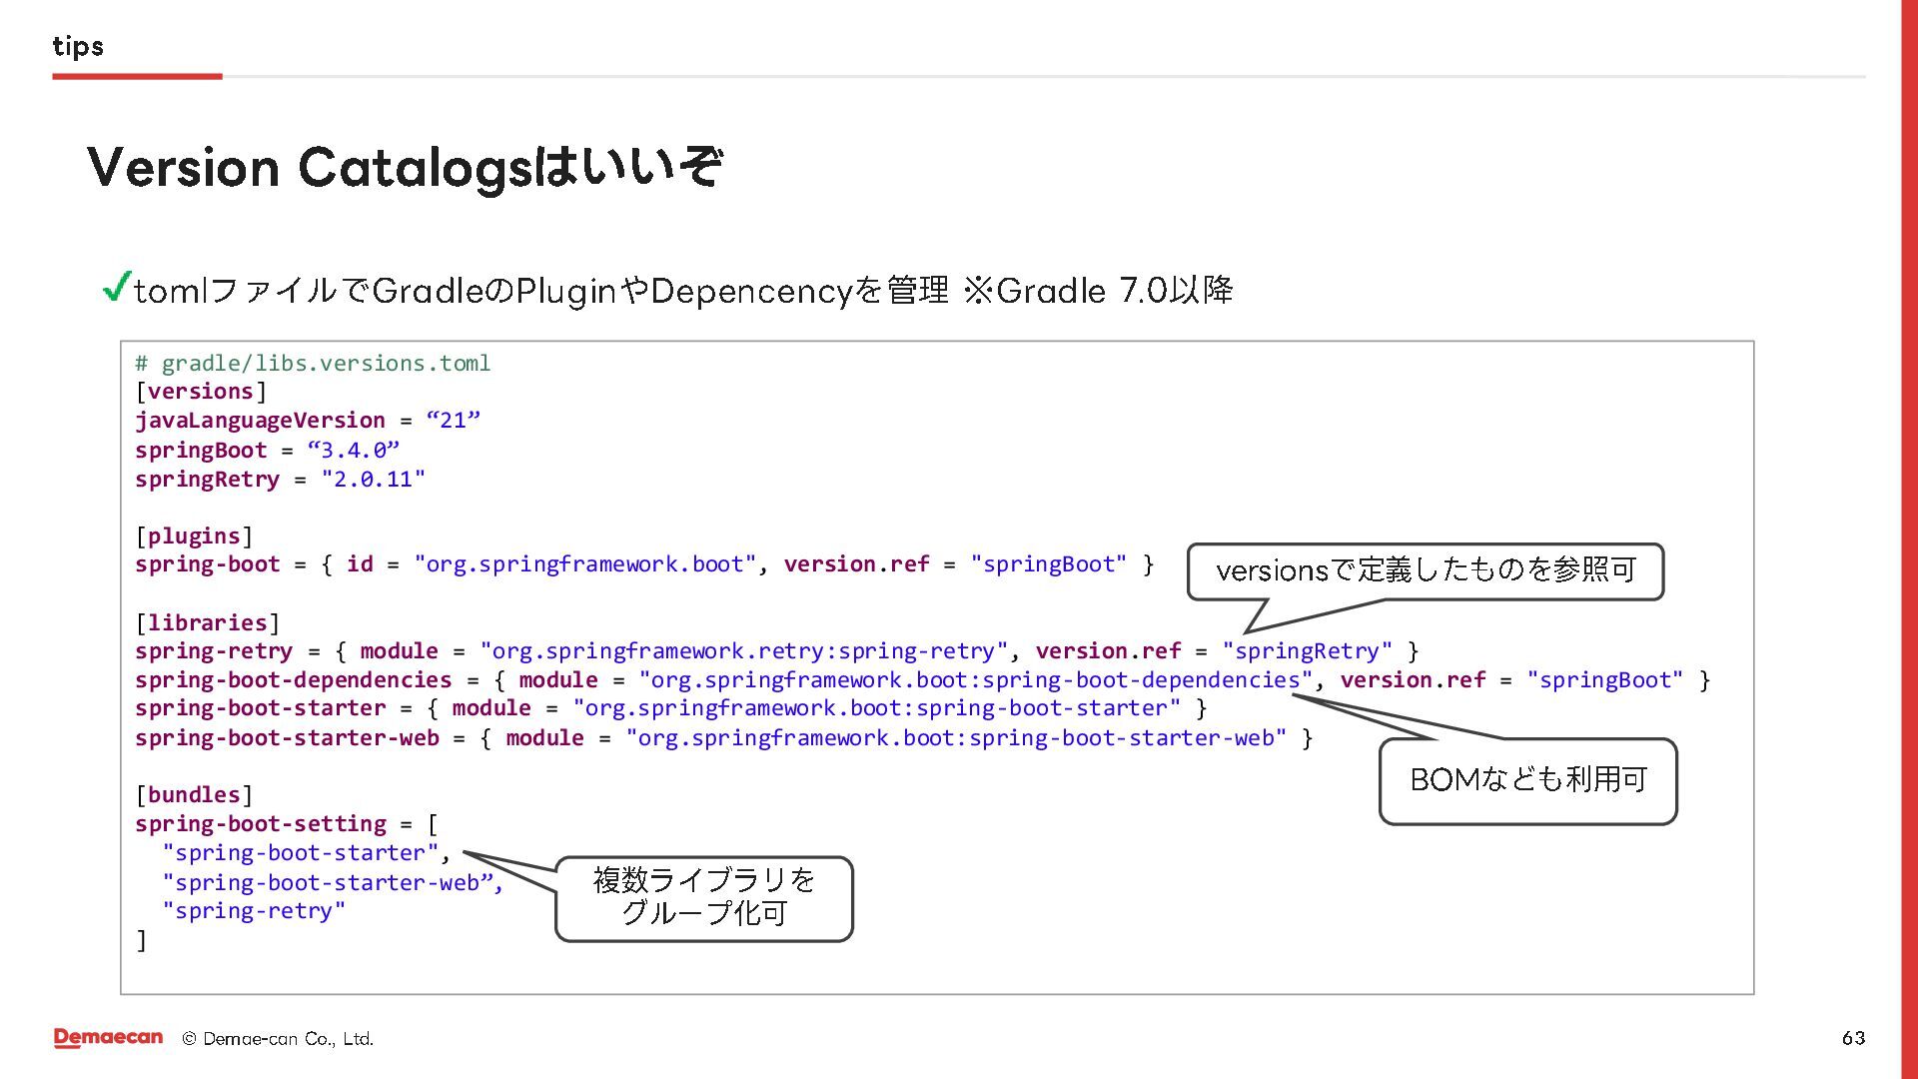Click the "org.springframework.boot" plugin id string
1918x1079 pixels.
click(585, 564)
